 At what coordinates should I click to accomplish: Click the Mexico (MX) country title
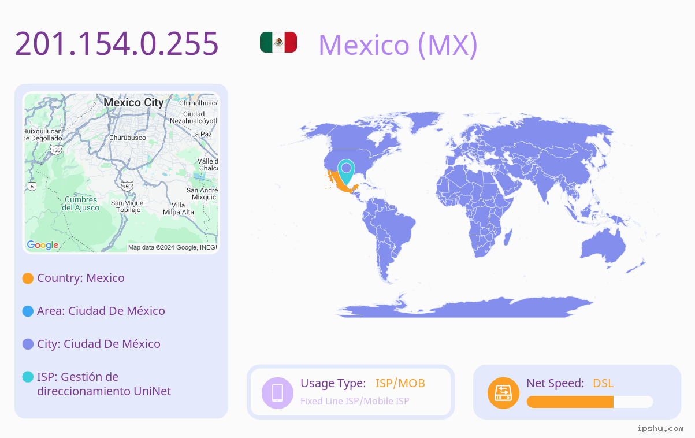click(398, 44)
